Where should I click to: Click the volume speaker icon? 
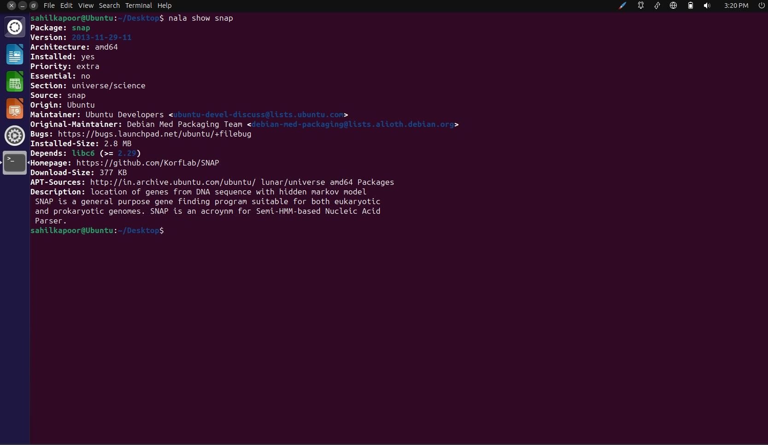coord(707,6)
